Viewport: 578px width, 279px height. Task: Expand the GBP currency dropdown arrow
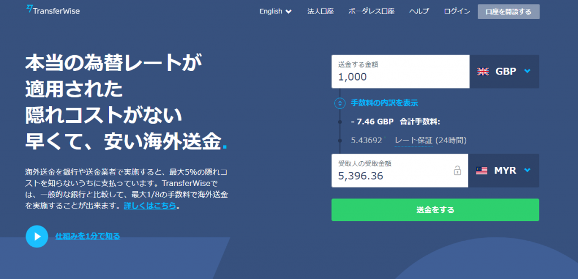pyautogui.click(x=527, y=71)
